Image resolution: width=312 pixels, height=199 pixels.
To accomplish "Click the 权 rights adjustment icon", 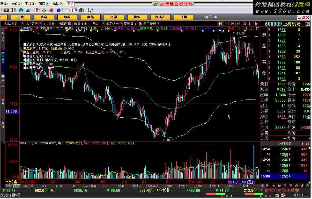I will [232, 24].
